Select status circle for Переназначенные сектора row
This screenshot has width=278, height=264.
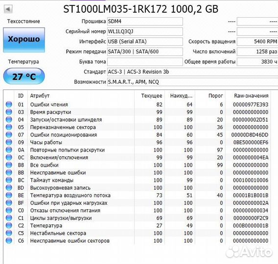point(9,127)
